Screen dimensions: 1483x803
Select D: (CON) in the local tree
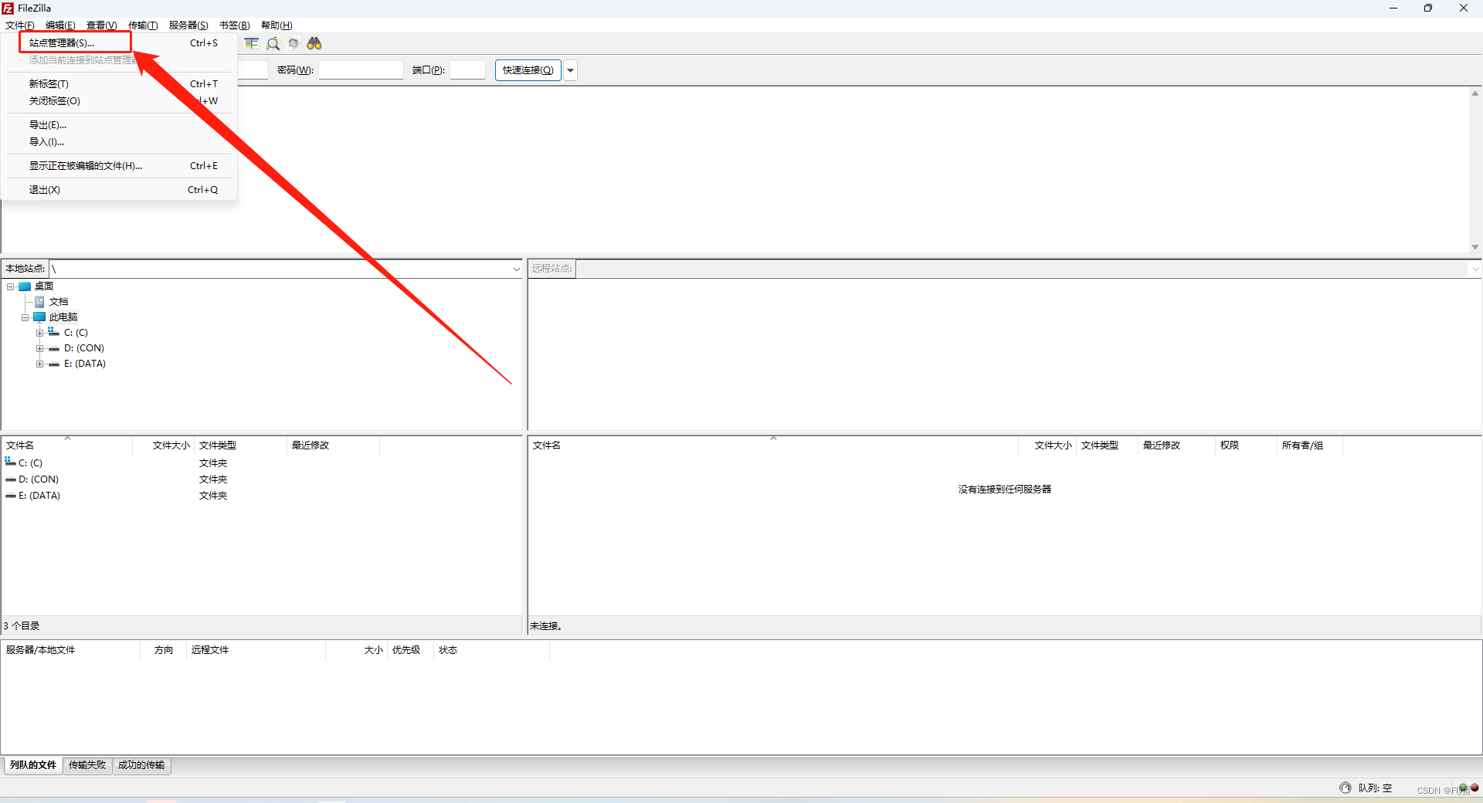pos(84,348)
